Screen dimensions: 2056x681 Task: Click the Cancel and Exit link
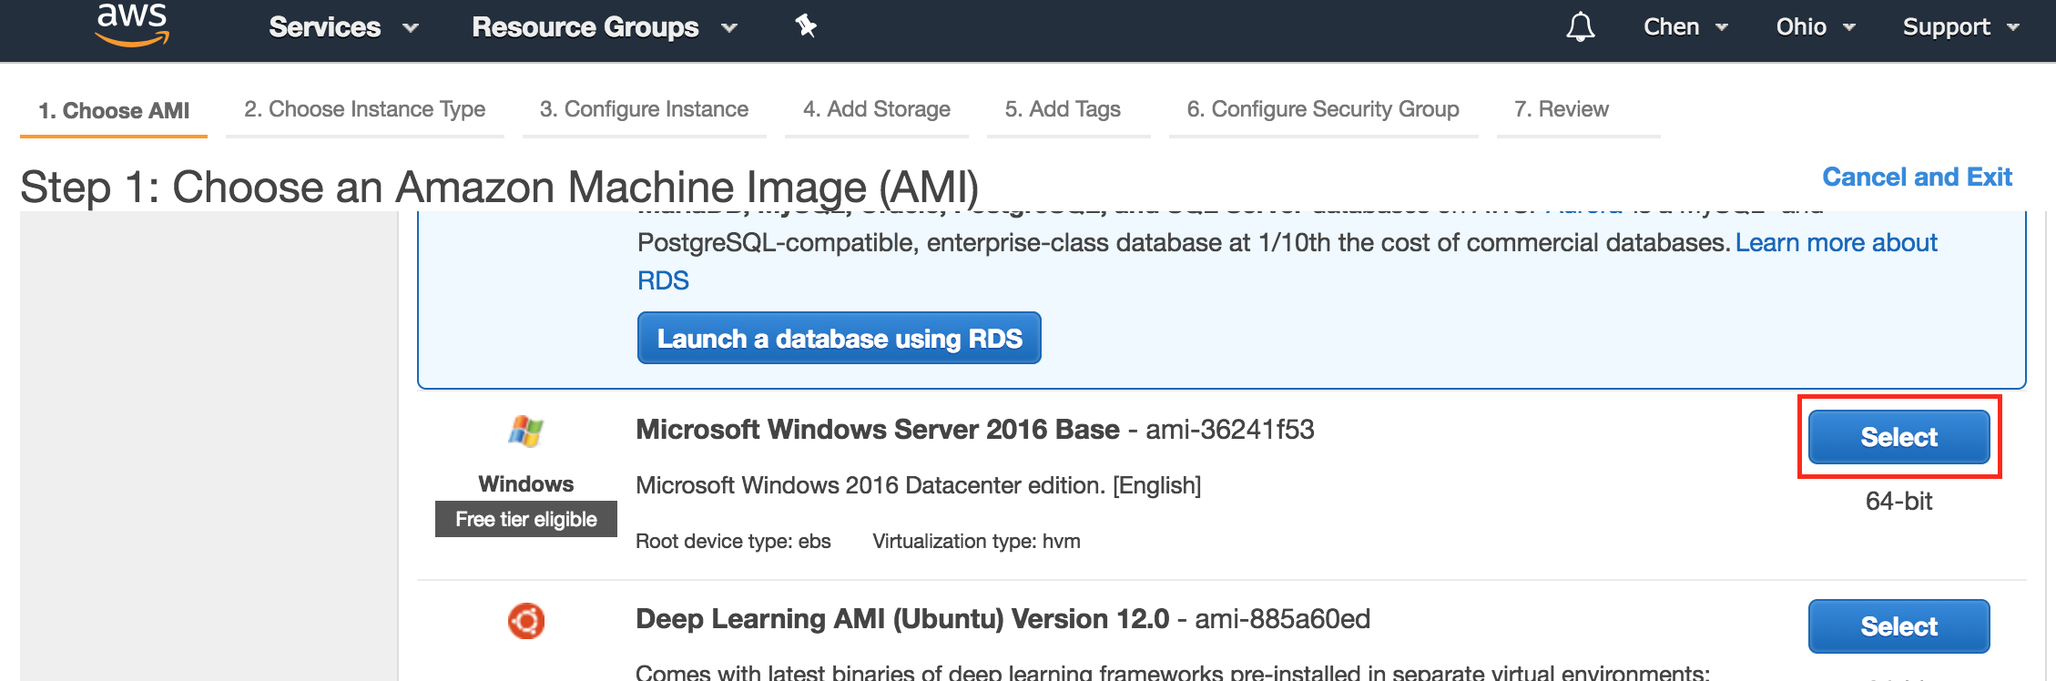[1917, 177]
